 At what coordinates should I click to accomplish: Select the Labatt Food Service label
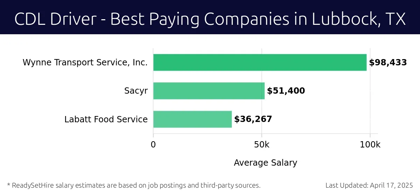coord(106,119)
